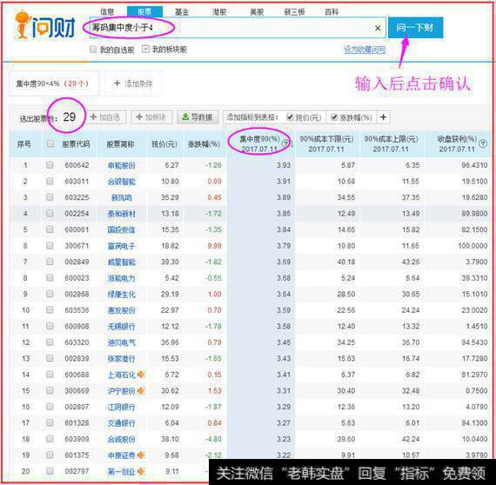This screenshot has width=496, height=485.
Task: Click the speaker icon next to 沪宁股份
Action: [x=141, y=391]
